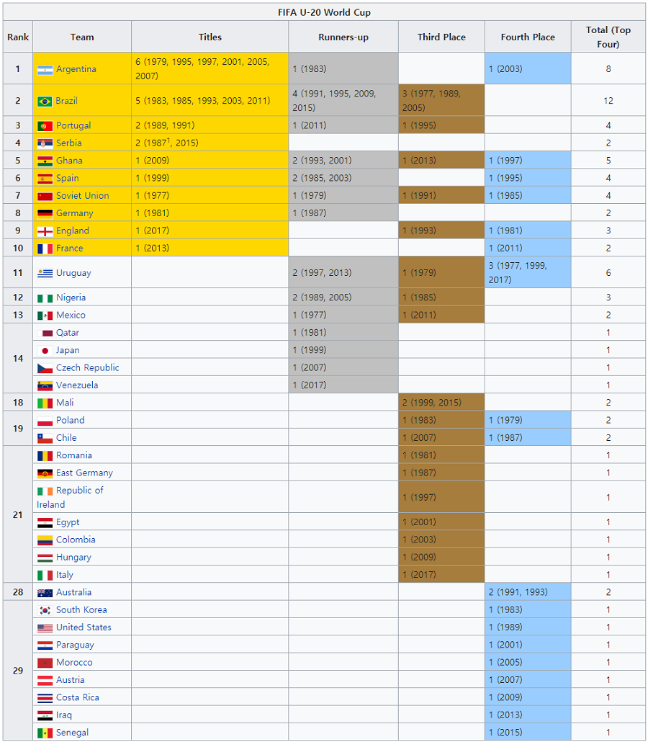Viewport: 648px width, 742px height.
Task: Click the Japan flag icon
Action: [x=45, y=351]
